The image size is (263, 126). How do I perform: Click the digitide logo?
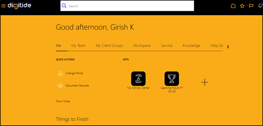(x=20, y=6)
